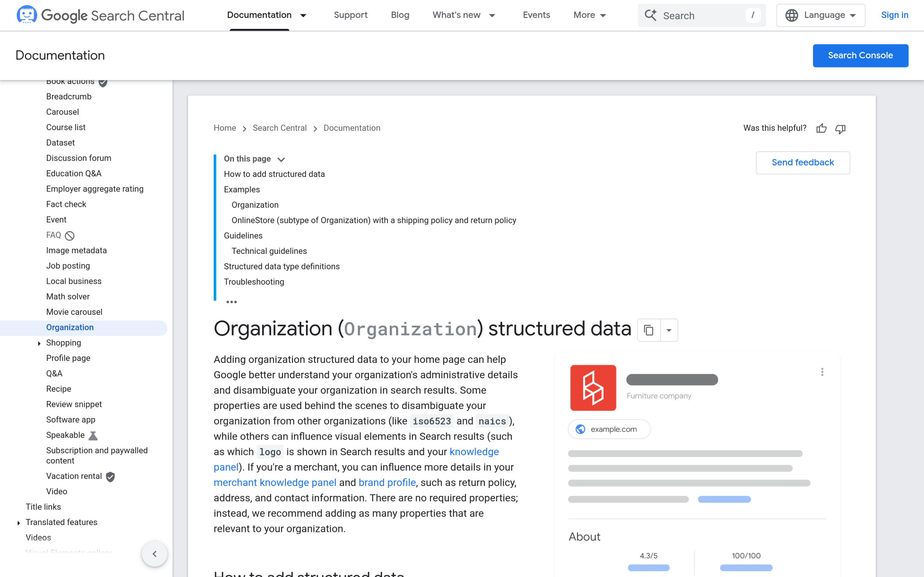Expand the Translated features tree item
924x577 pixels.
point(18,523)
